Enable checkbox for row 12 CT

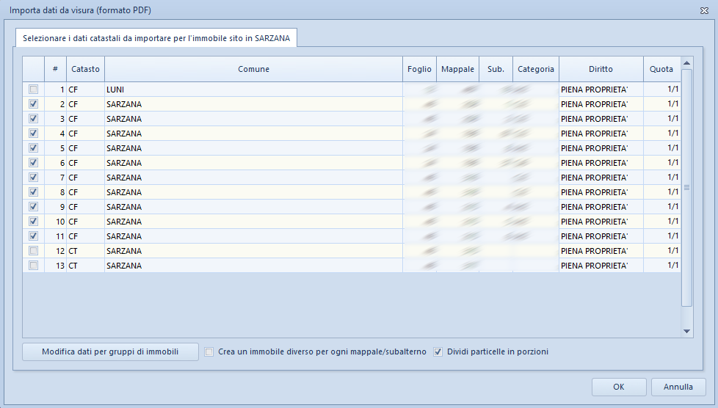(33, 251)
